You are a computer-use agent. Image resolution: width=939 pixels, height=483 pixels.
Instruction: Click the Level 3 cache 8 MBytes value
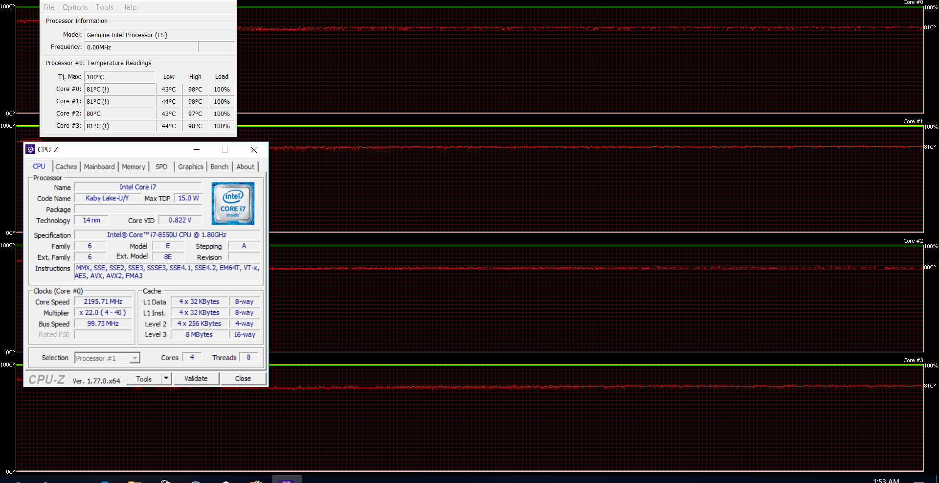199,335
